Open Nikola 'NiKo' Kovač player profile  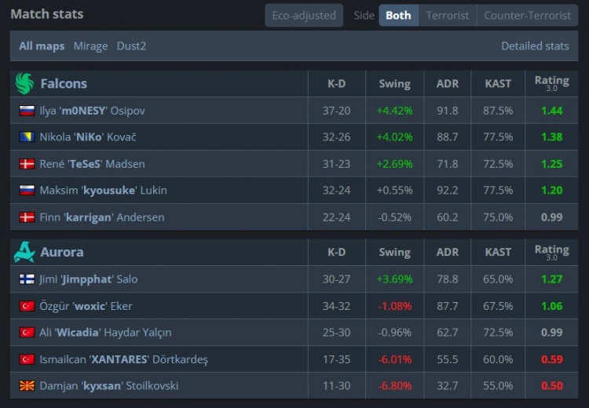[x=88, y=137]
